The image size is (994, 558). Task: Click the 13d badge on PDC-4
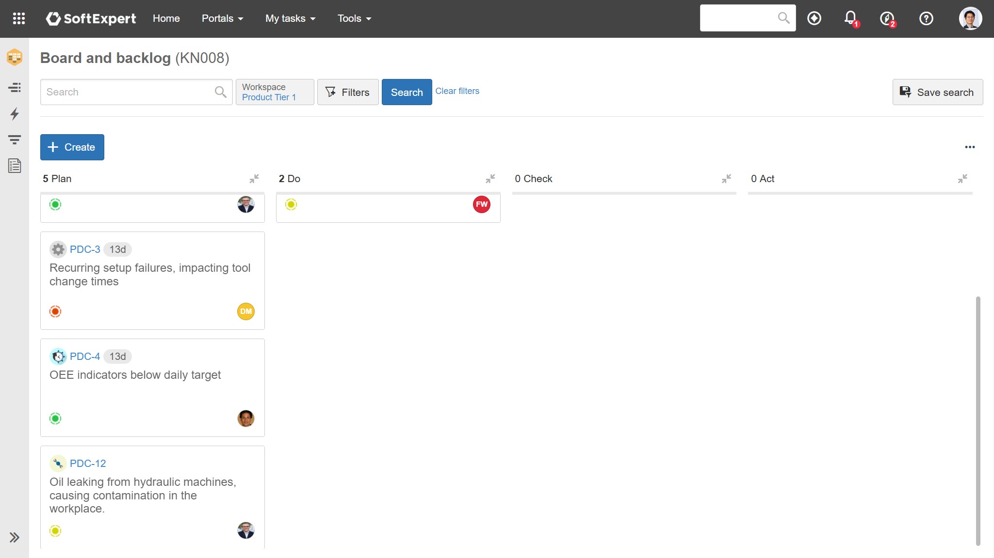coord(117,356)
